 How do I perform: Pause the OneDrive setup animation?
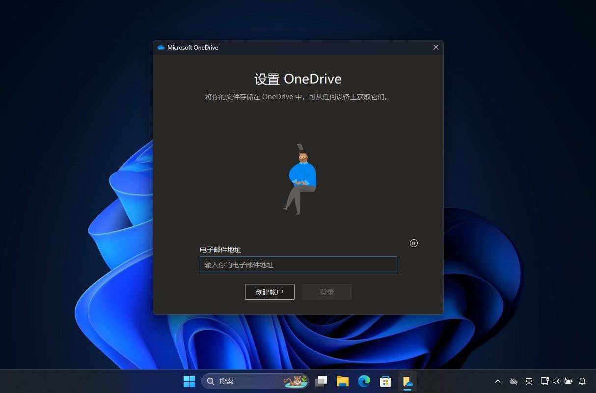414,243
